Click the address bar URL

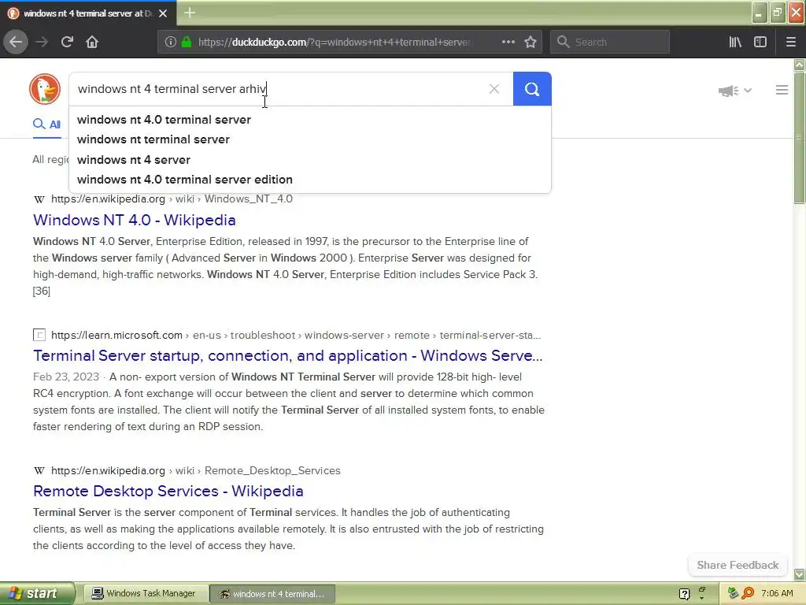point(334,42)
